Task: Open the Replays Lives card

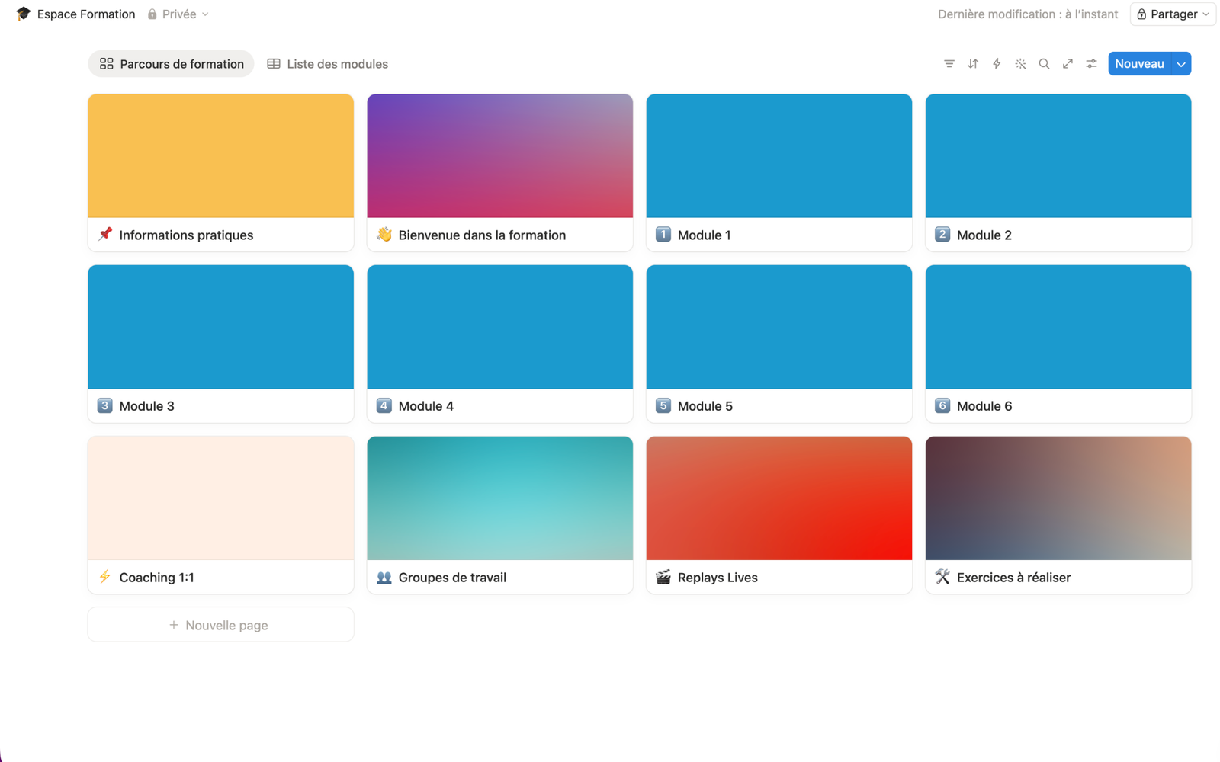Action: pos(779,514)
